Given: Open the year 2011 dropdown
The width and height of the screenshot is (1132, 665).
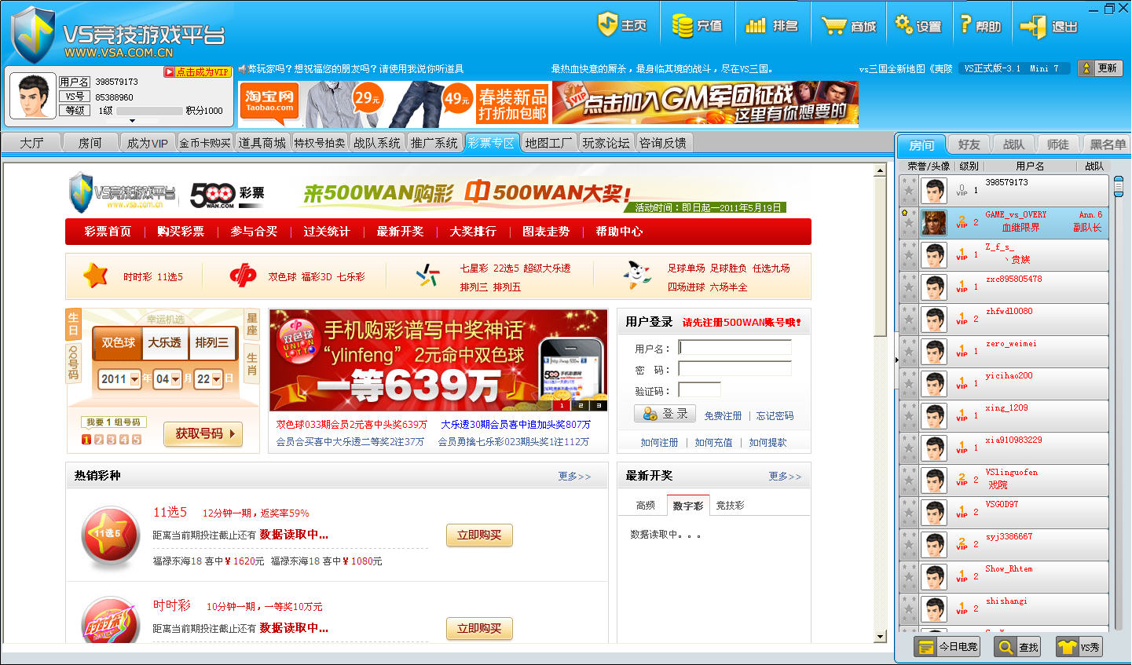Looking at the screenshot, I should pos(119,379).
